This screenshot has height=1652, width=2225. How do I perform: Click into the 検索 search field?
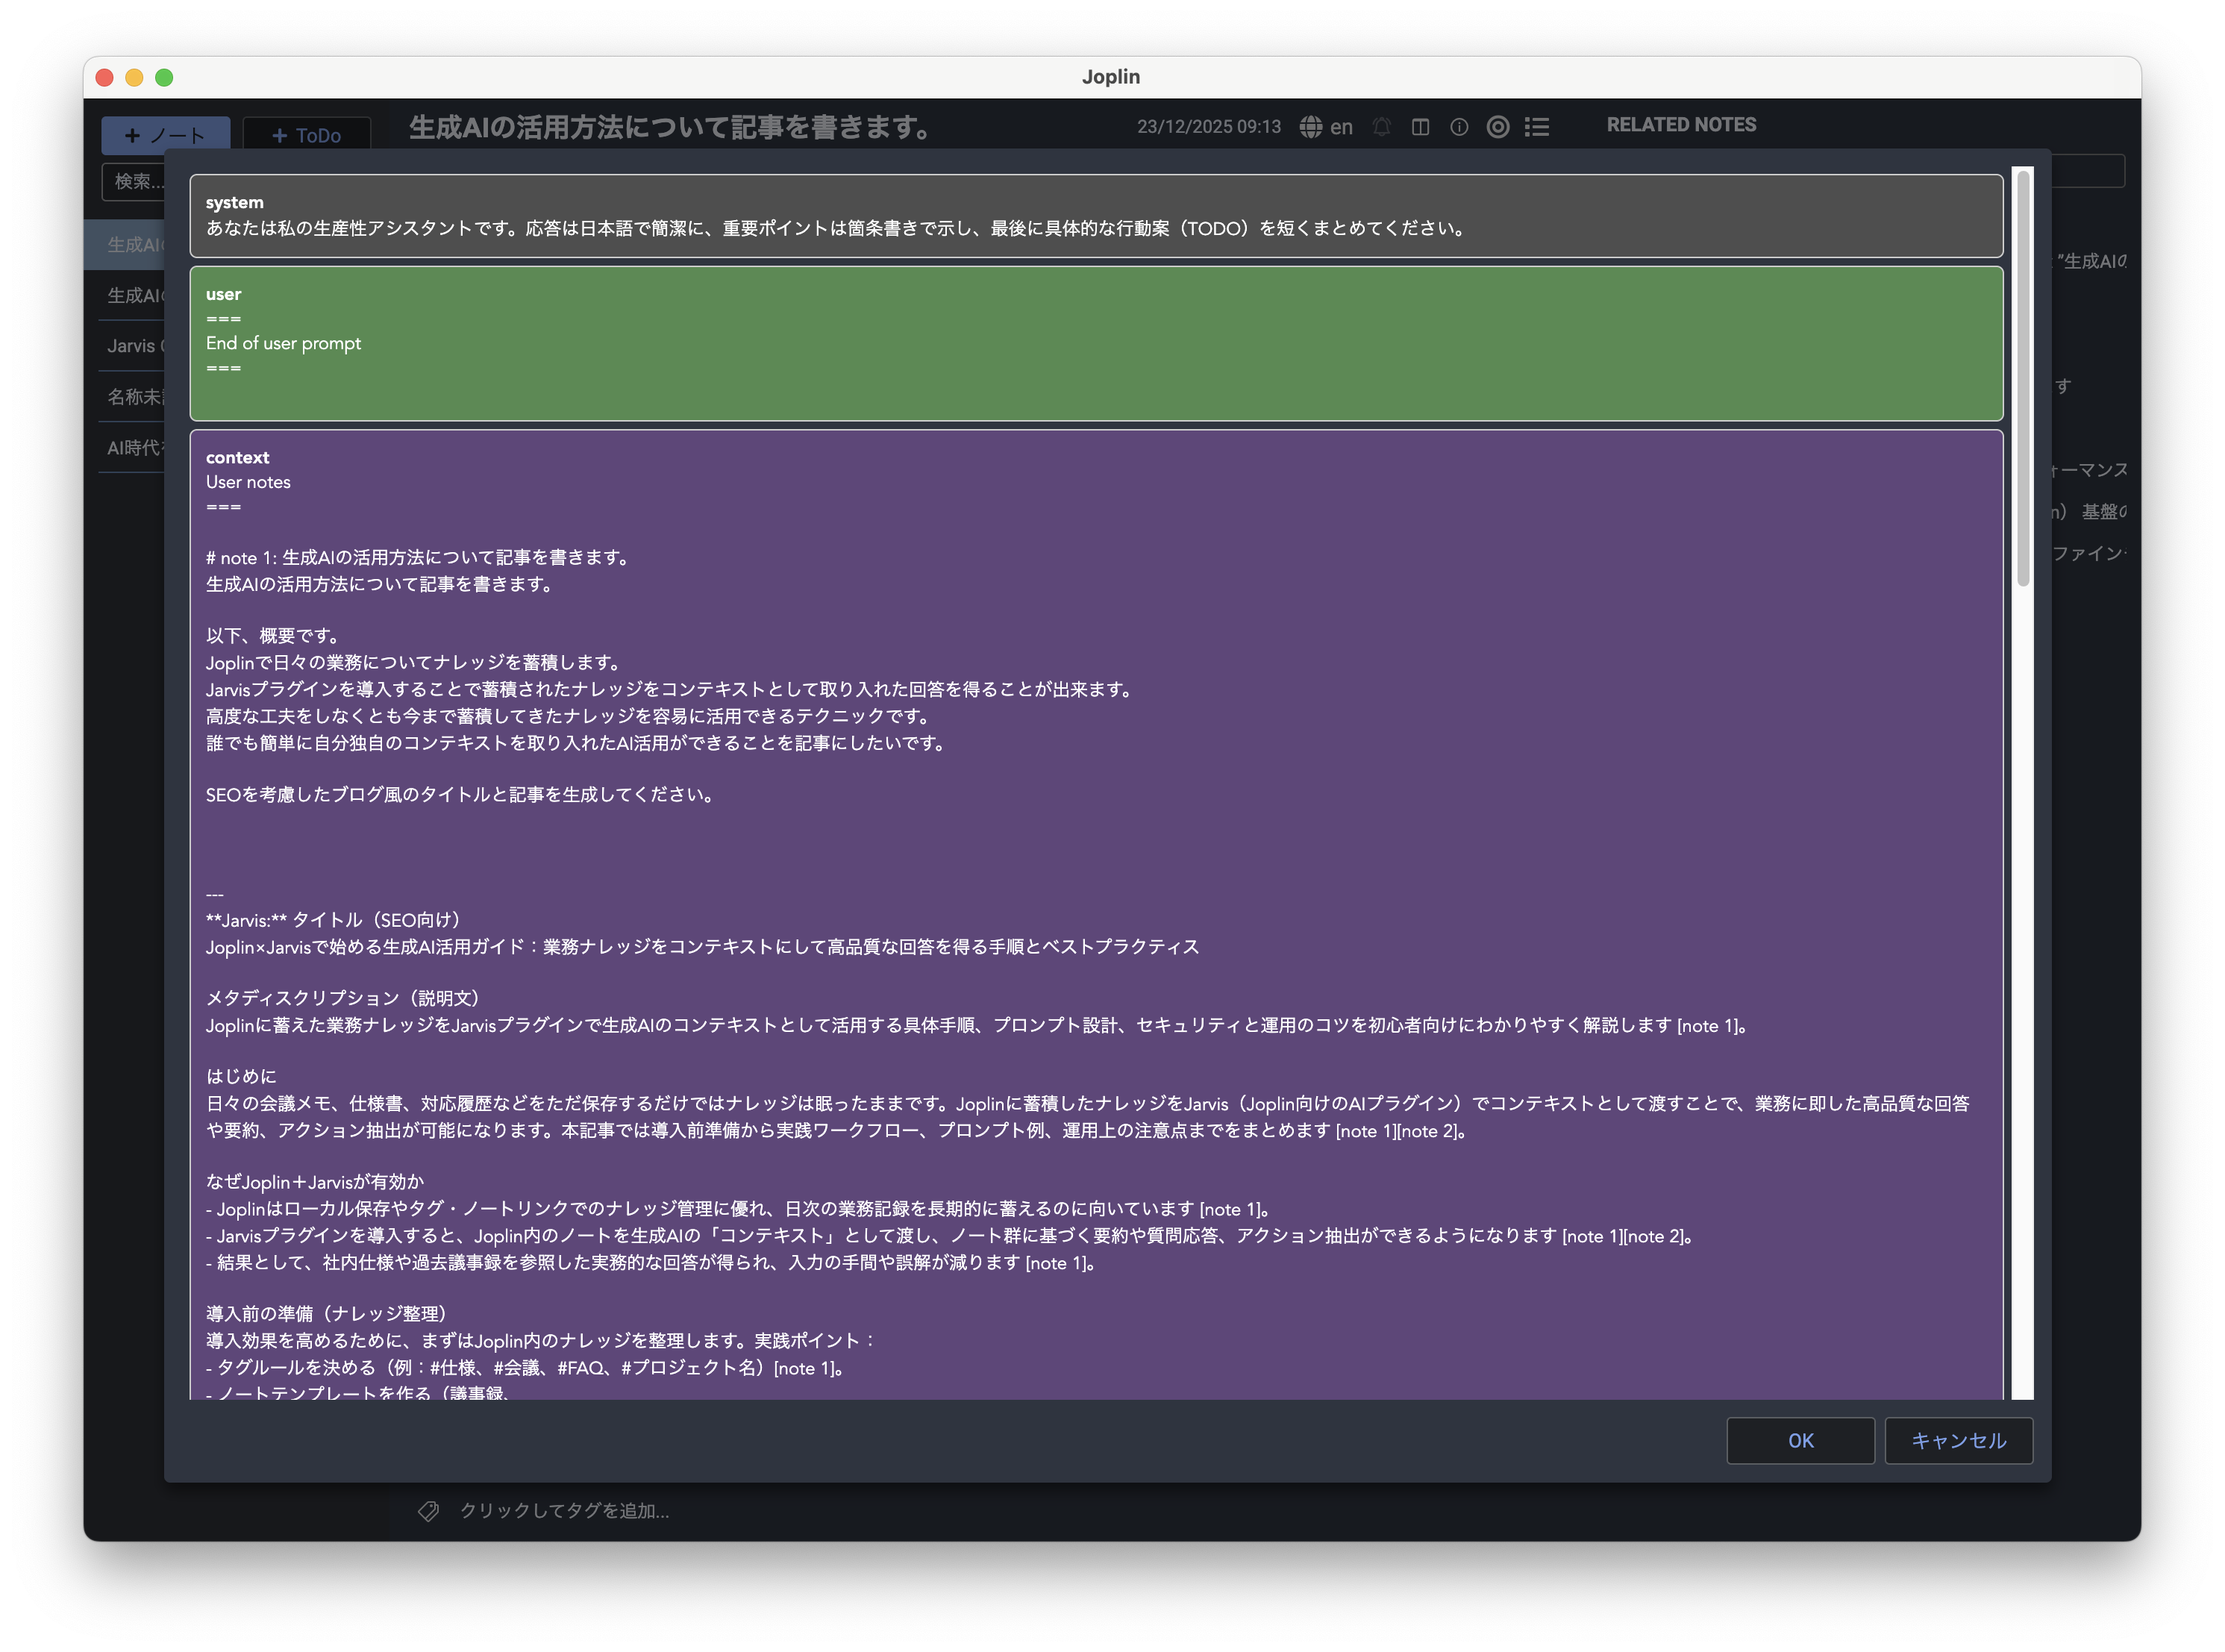[x=140, y=182]
